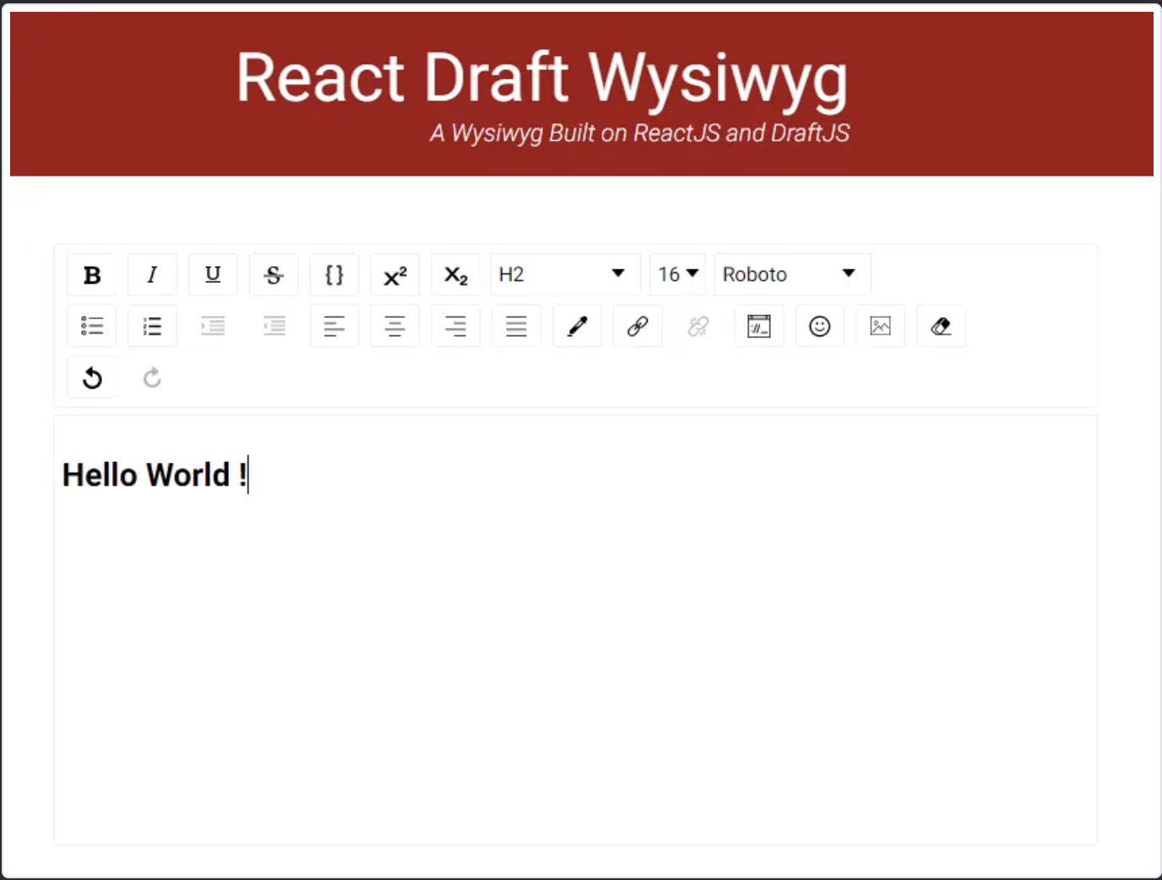Click the eraser to remove formatting
The image size is (1162, 880).
[942, 326]
